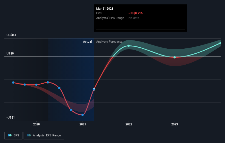The image size is (225, 143).
Task: Click the 2021 x-axis label
Action: point(83,124)
